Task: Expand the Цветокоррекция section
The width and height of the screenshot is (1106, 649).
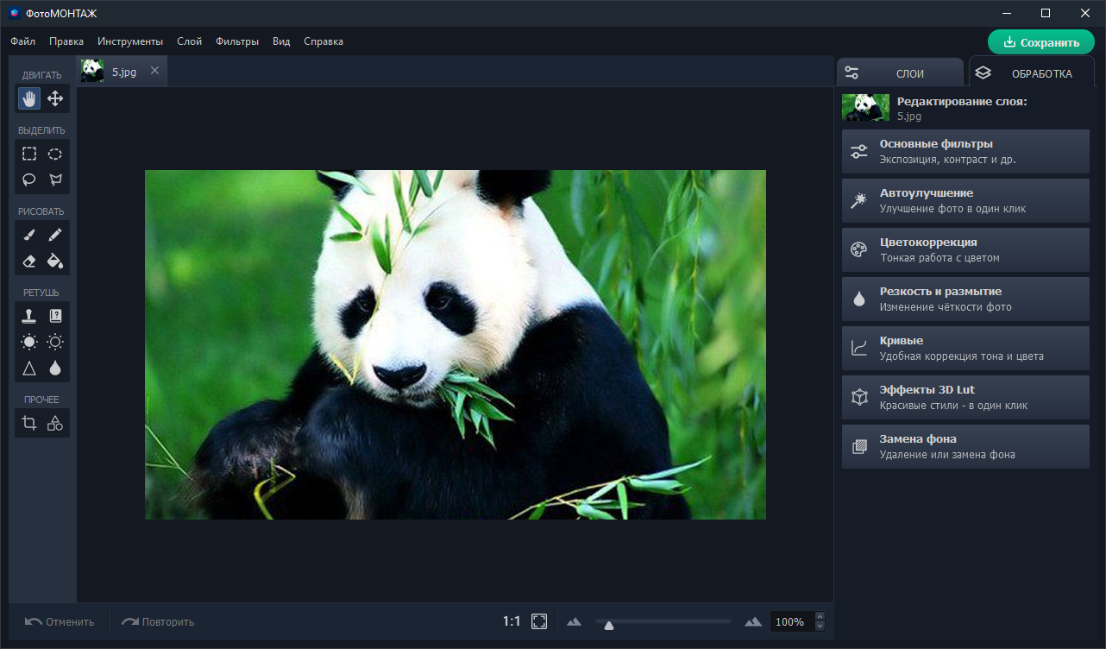Action: click(x=965, y=250)
